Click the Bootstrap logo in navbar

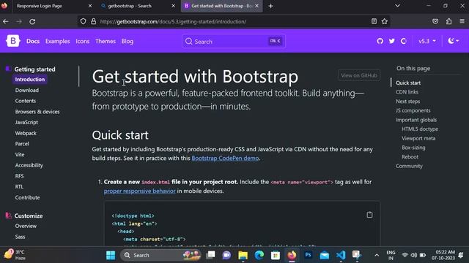pyautogui.click(x=13, y=41)
